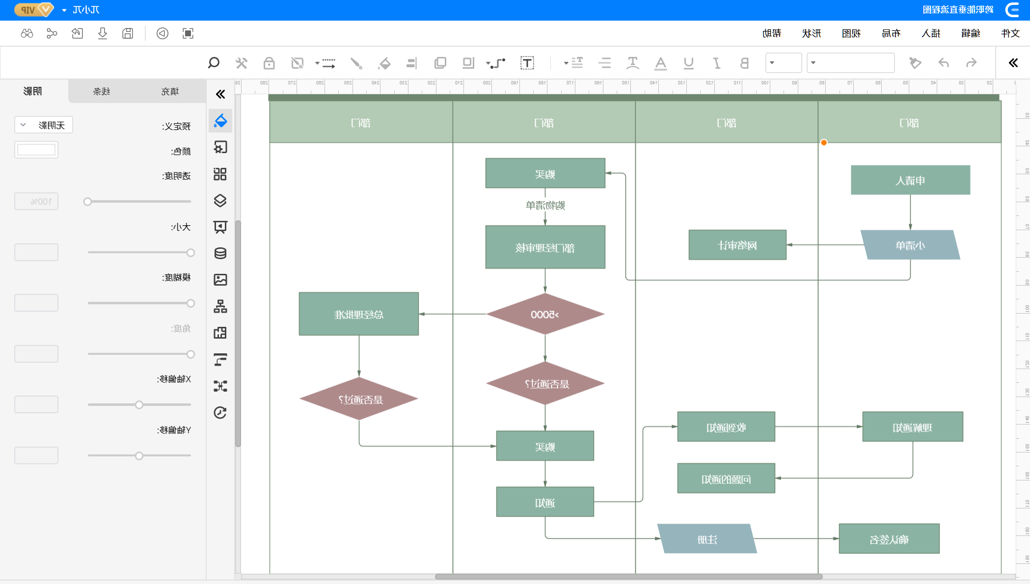Open the connector tool dropdown

tap(495, 63)
